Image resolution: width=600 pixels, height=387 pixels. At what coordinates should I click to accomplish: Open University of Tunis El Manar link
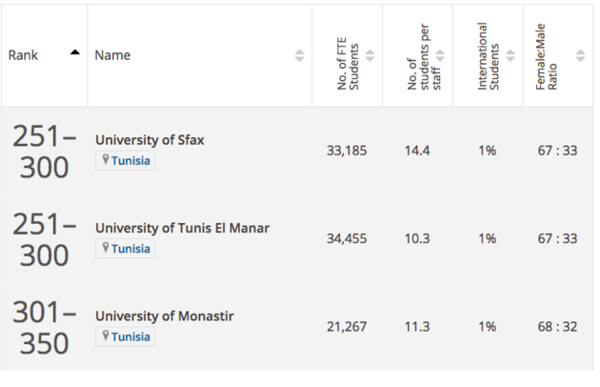coord(183,229)
